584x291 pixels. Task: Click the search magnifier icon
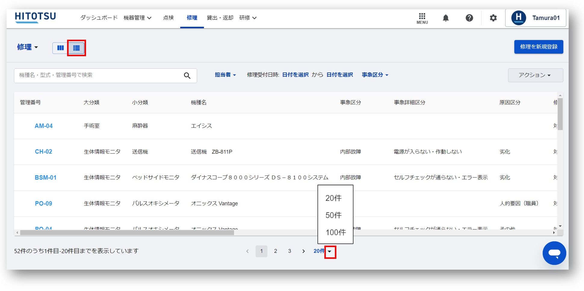(x=187, y=75)
